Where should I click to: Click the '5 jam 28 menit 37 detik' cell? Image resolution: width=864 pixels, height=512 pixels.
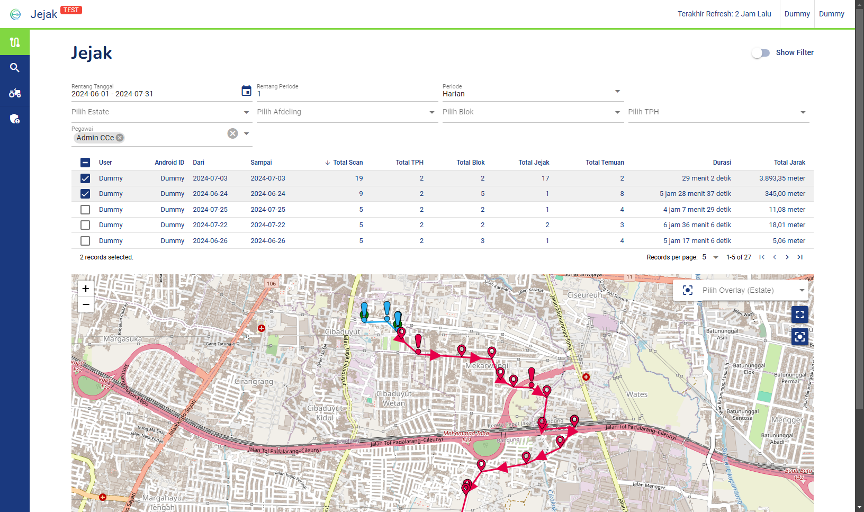[695, 194]
